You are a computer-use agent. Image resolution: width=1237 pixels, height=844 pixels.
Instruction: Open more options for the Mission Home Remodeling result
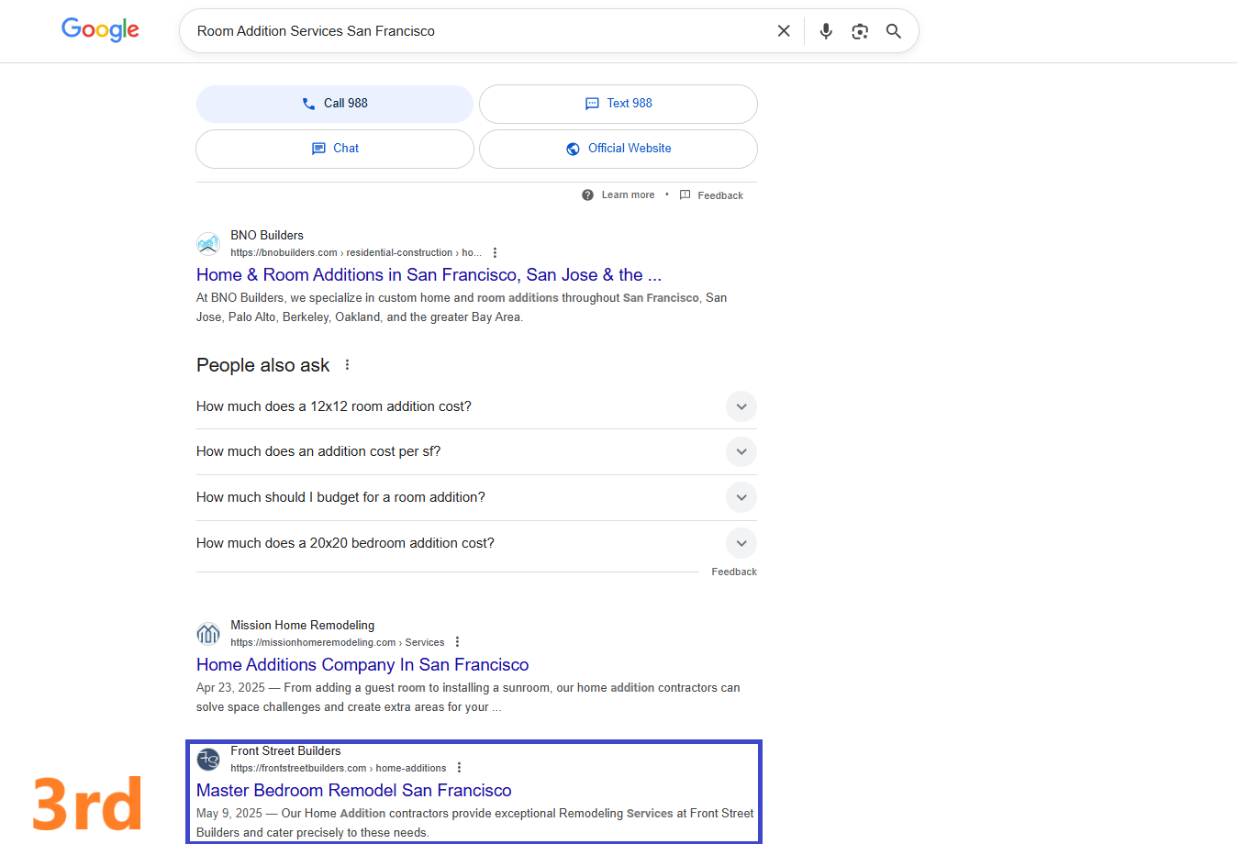(x=458, y=643)
